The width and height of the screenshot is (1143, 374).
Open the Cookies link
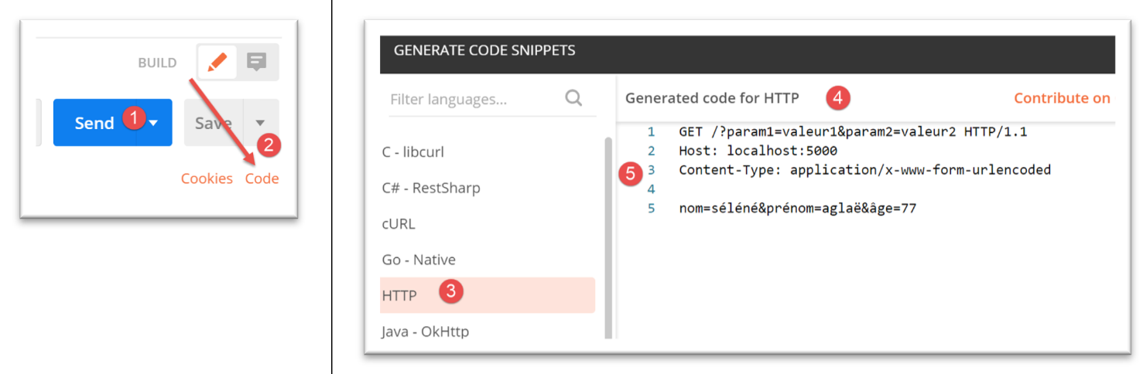(207, 178)
